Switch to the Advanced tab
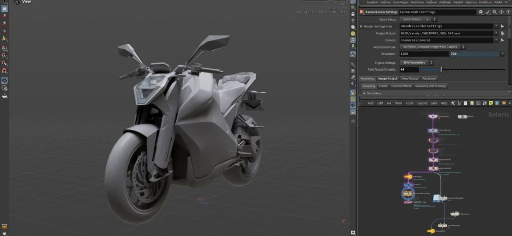The width and height of the screenshot is (512, 236). tap(429, 79)
